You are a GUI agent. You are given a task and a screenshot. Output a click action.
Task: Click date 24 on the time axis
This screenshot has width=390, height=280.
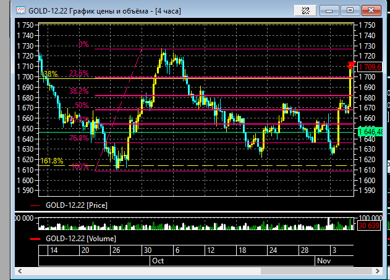(273, 250)
